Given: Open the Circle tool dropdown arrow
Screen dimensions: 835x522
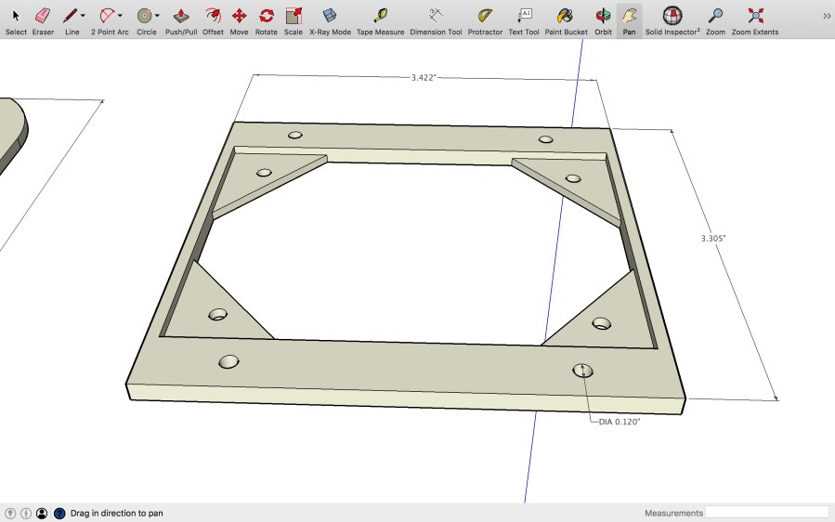Looking at the screenshot, I should 157,16.
